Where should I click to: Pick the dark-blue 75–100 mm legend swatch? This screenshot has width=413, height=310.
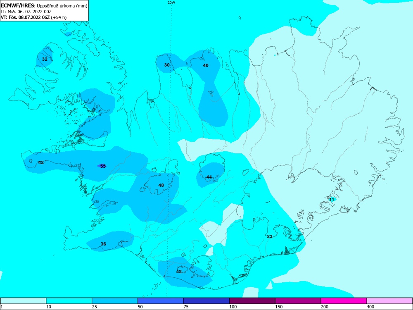coord(206,301)
